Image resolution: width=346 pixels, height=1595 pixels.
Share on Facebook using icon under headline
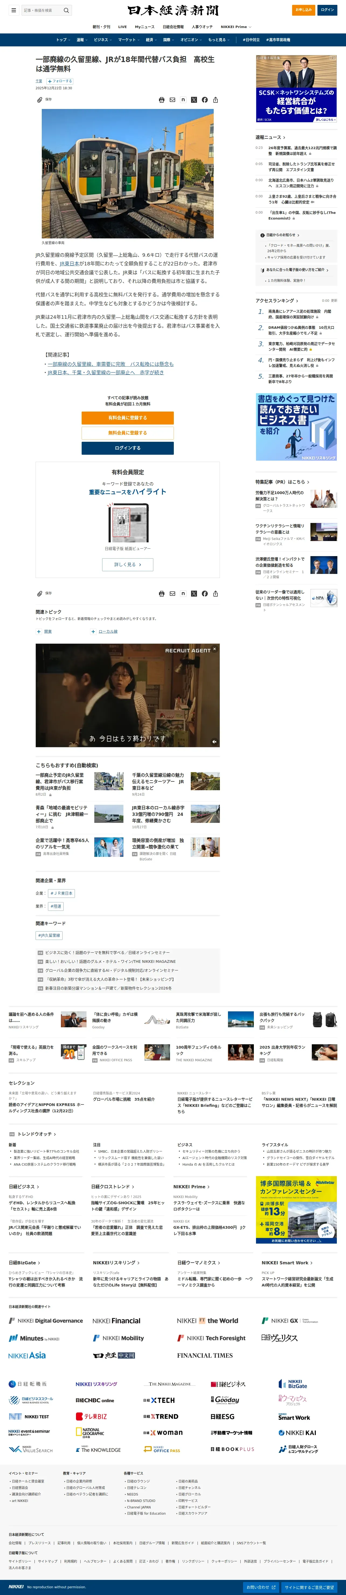204,100
